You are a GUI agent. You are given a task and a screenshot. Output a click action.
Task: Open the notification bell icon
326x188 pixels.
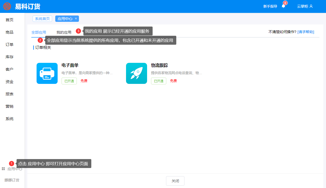coord(283,6)
